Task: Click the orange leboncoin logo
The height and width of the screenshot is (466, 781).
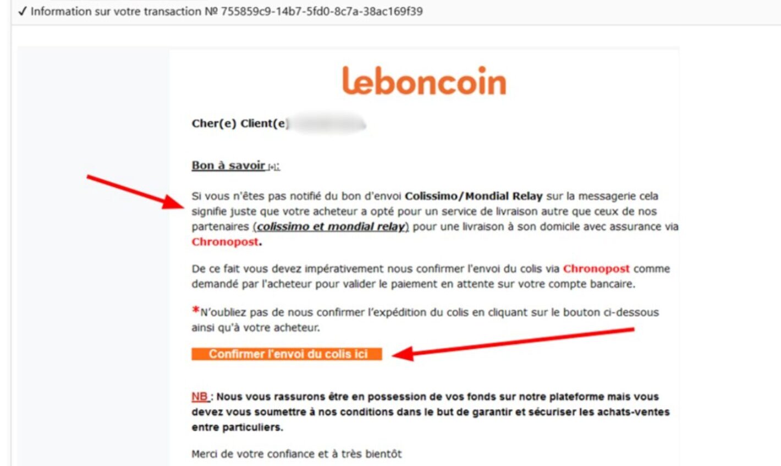Action: [x=424, y=81]
